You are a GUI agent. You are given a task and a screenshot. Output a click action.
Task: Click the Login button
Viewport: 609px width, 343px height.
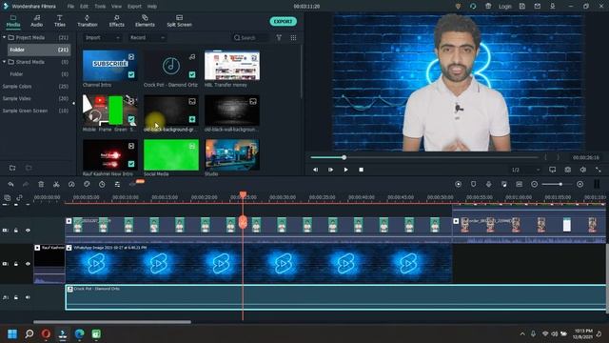pos(505,7)
